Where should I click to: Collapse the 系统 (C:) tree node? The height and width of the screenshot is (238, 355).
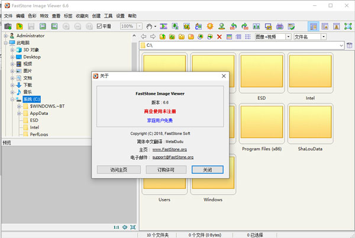click(12, 99)
